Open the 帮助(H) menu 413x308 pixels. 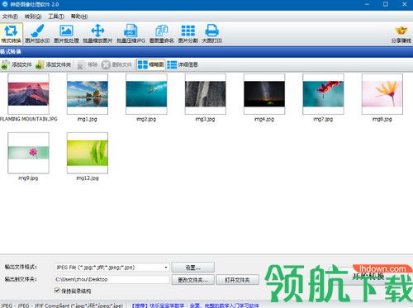[79, 17]
